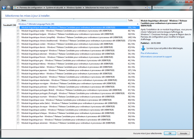Sort by the Taille column header
The height and width of the screenshot is (139, 194).
[133, 20]
